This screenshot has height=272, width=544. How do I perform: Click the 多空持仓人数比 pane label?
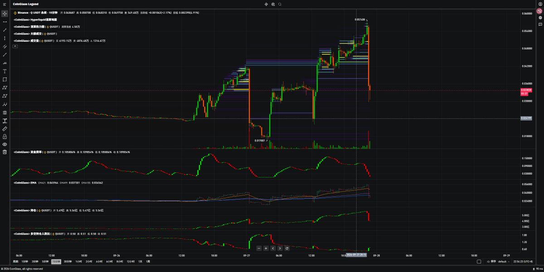click(x=39, y=233)
